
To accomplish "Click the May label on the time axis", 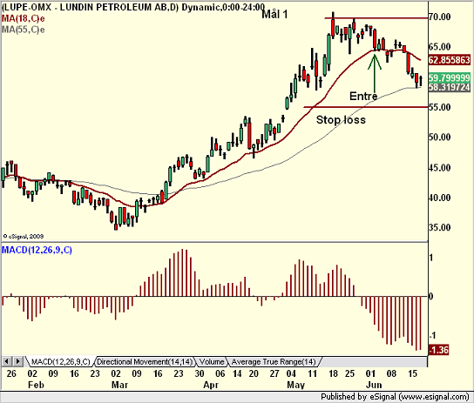I will click(295, 386).
